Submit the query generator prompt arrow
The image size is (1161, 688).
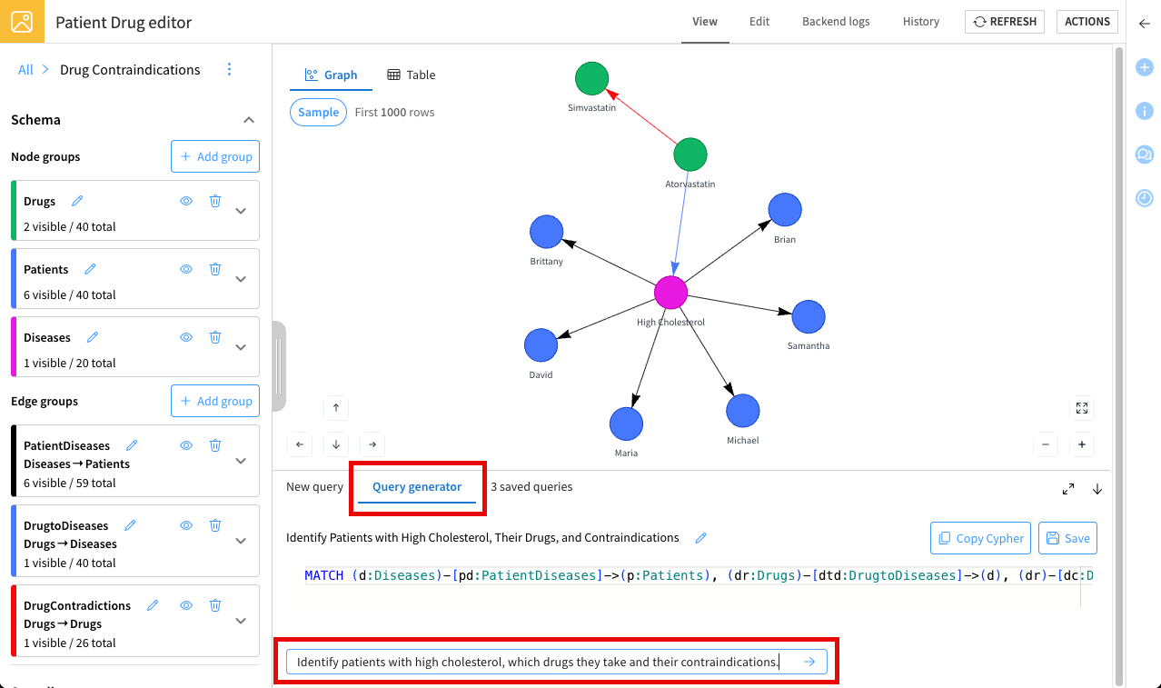tap(809, 662)
